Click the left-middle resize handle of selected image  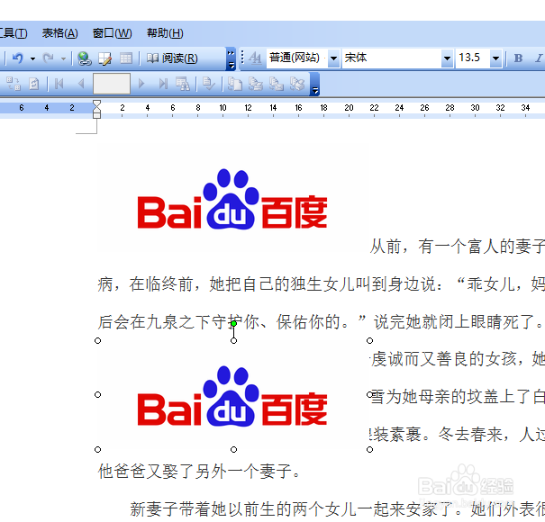click(x=97, y=395)
